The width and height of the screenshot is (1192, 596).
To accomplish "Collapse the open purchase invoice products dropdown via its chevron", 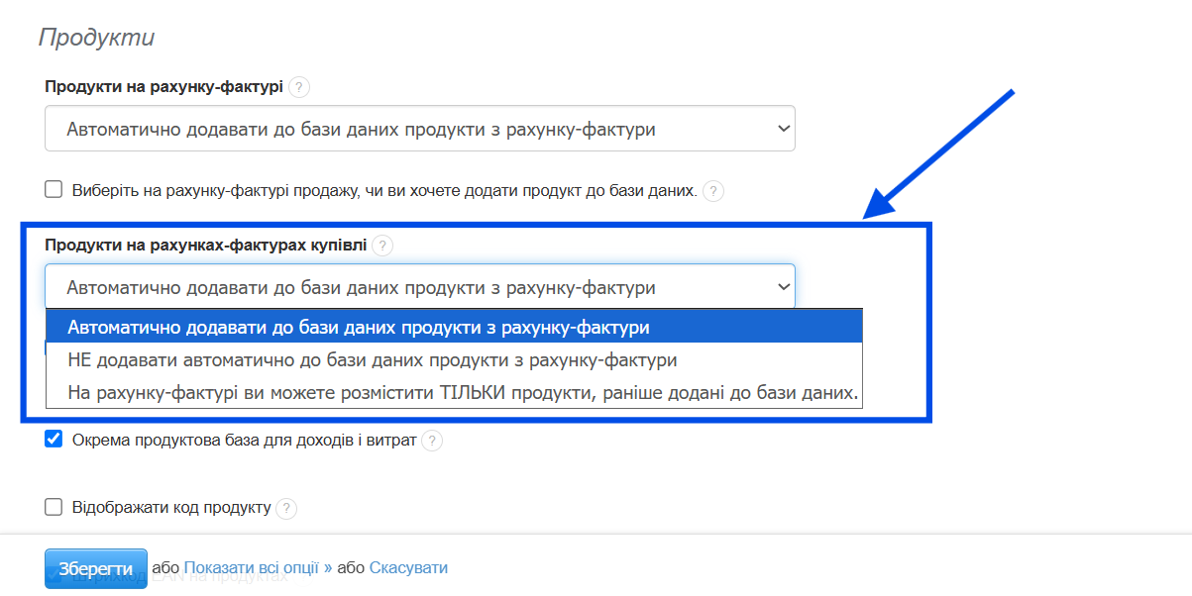I will tap(784, 287).
